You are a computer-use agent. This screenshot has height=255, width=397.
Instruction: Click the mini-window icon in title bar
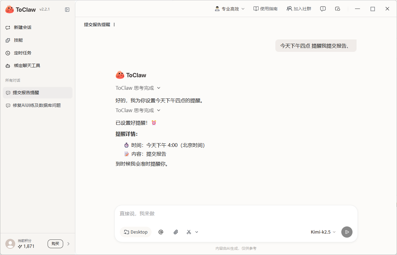[338, 9]
